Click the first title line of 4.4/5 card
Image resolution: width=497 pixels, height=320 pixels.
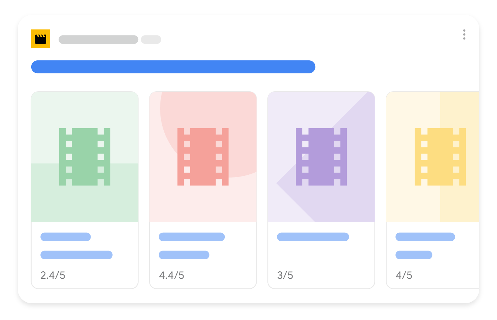(x=192, y=237)
